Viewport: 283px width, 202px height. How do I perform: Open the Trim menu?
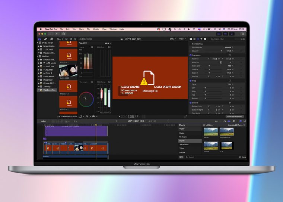74,29
